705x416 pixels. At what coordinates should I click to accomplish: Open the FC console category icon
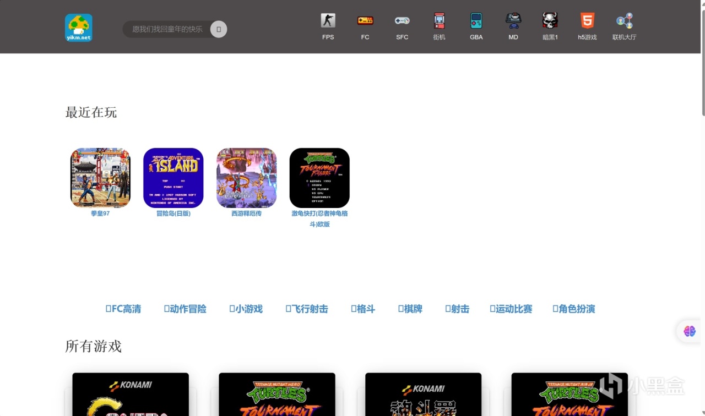click(365, 21)
